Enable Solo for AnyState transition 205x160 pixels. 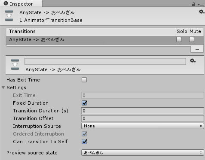coord(179,39)
